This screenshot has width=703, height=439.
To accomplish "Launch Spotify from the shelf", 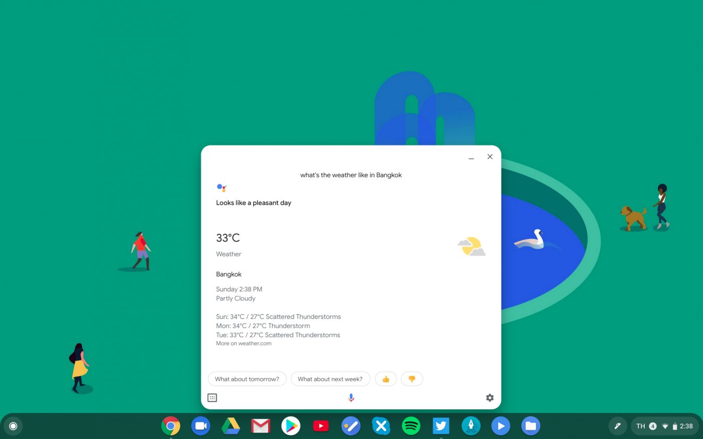I will click(x=411, y=426).
